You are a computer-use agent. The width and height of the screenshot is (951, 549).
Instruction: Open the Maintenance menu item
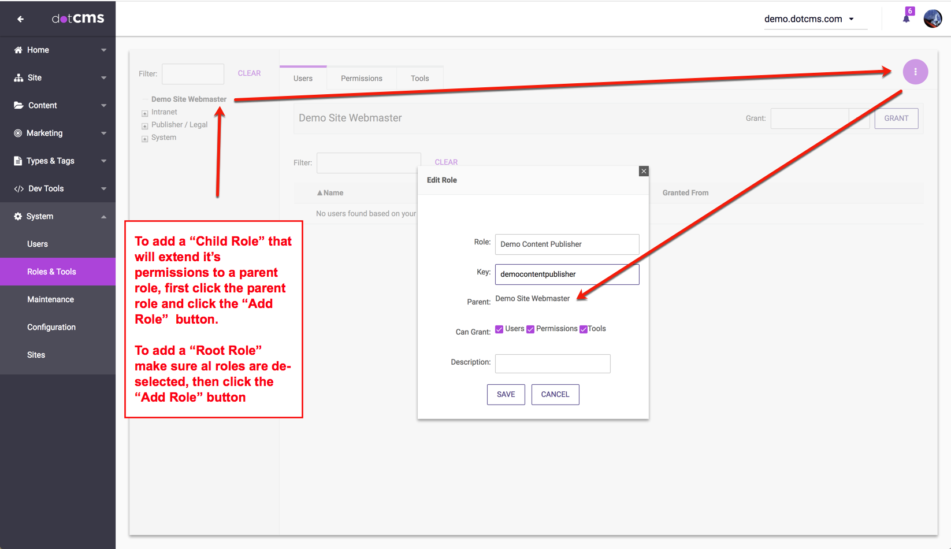[51, 299]
